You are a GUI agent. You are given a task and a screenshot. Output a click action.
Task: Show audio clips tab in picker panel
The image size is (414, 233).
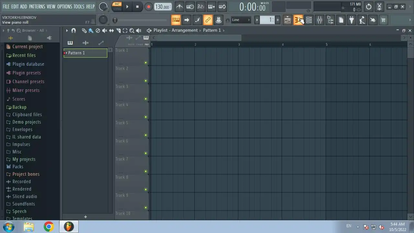pyautogui.click(x=85, y=43)
